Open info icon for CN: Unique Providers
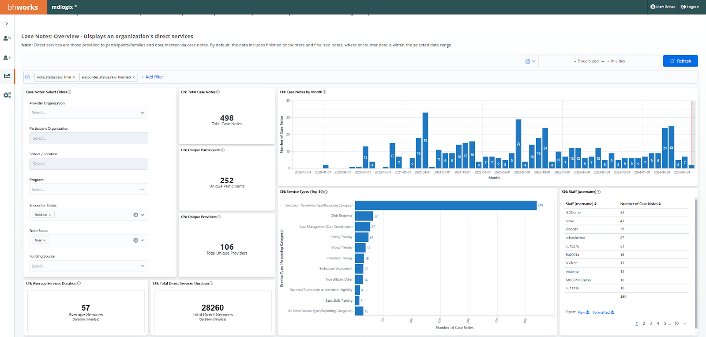This screenshot has height=337, width=706. 219,217
